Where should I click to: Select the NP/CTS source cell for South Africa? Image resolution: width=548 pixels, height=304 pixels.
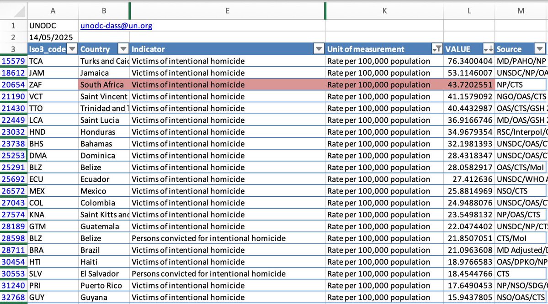tap(521, 85)
